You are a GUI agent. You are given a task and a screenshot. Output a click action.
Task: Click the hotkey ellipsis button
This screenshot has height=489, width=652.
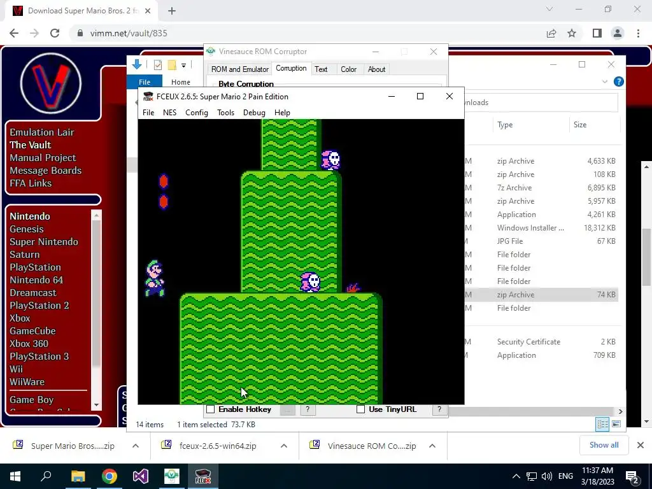(x=287, y=409)
